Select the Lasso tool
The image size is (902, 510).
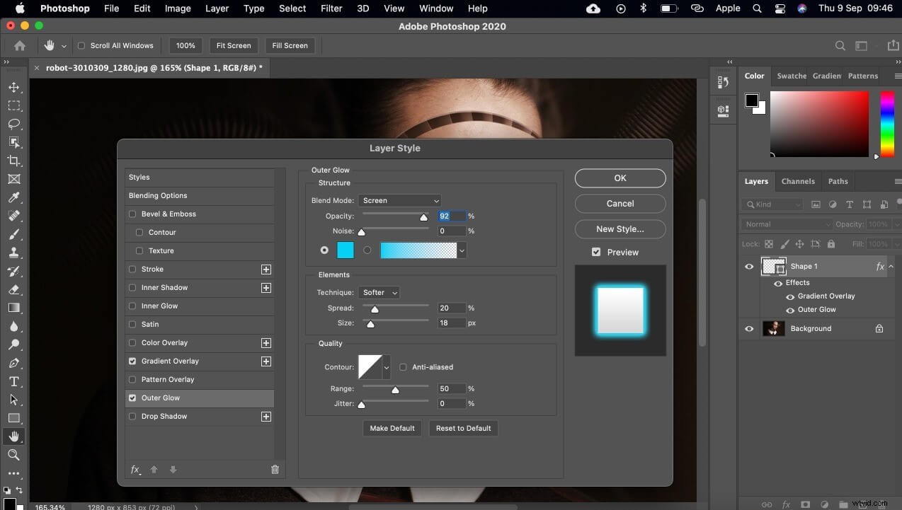[x=14, y=124]
